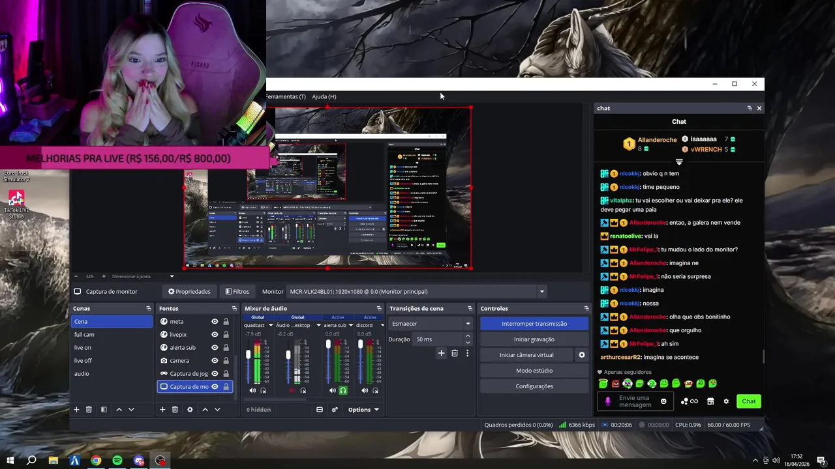Remove transition using trash icon in Transições
835x469 pixels.
point(455,353)
